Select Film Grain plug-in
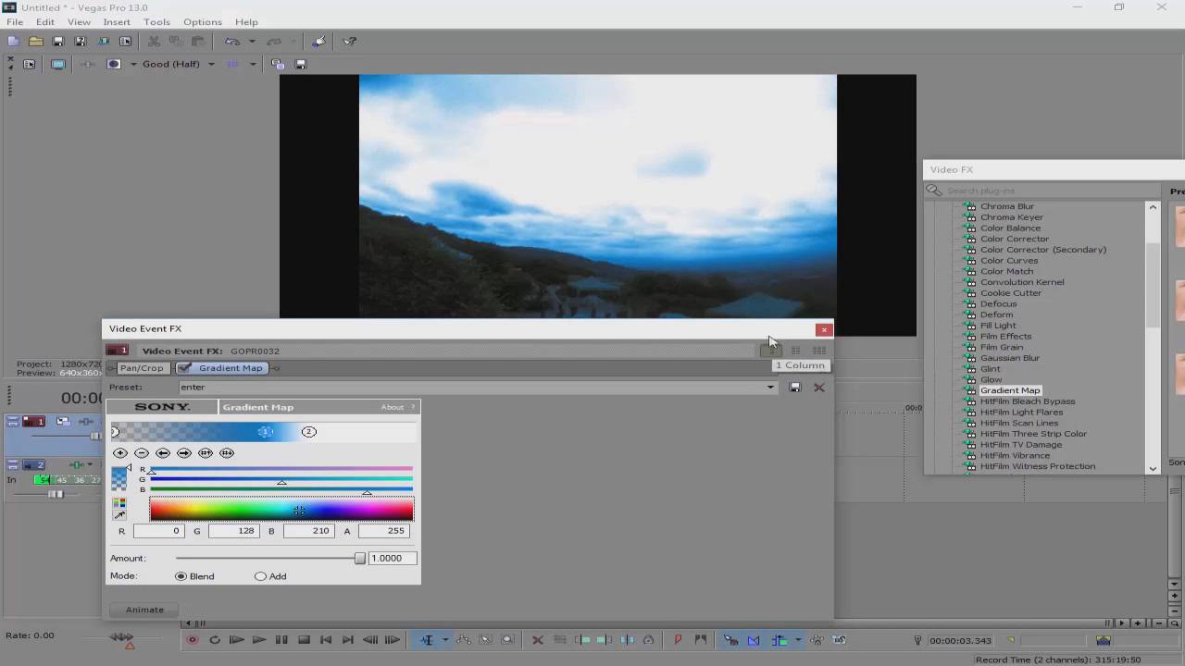 tap(1002, 347)
